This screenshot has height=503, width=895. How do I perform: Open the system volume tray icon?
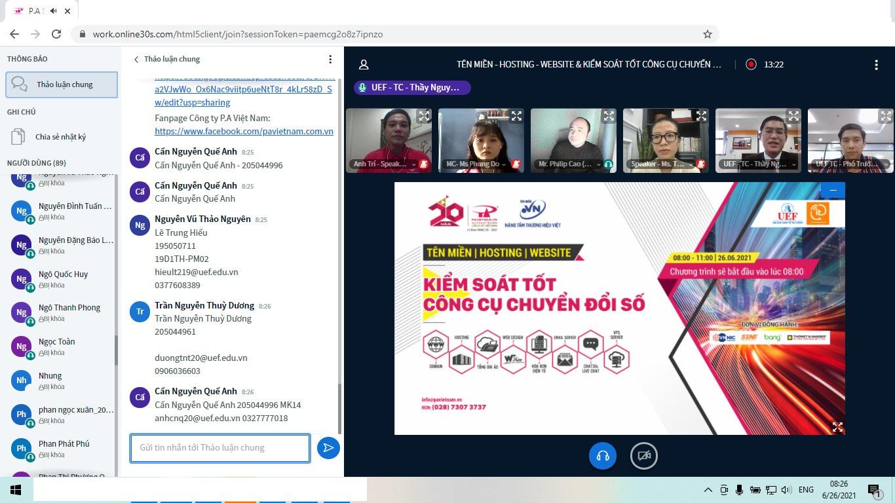786,490
